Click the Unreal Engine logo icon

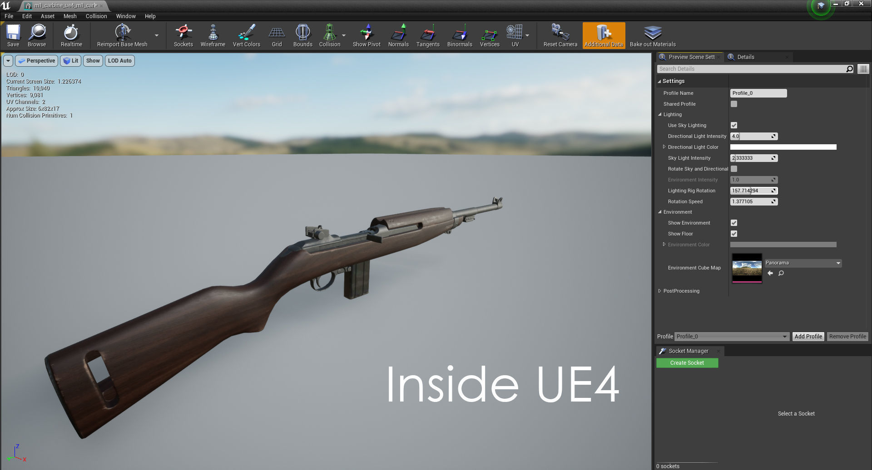click(6, 6)
